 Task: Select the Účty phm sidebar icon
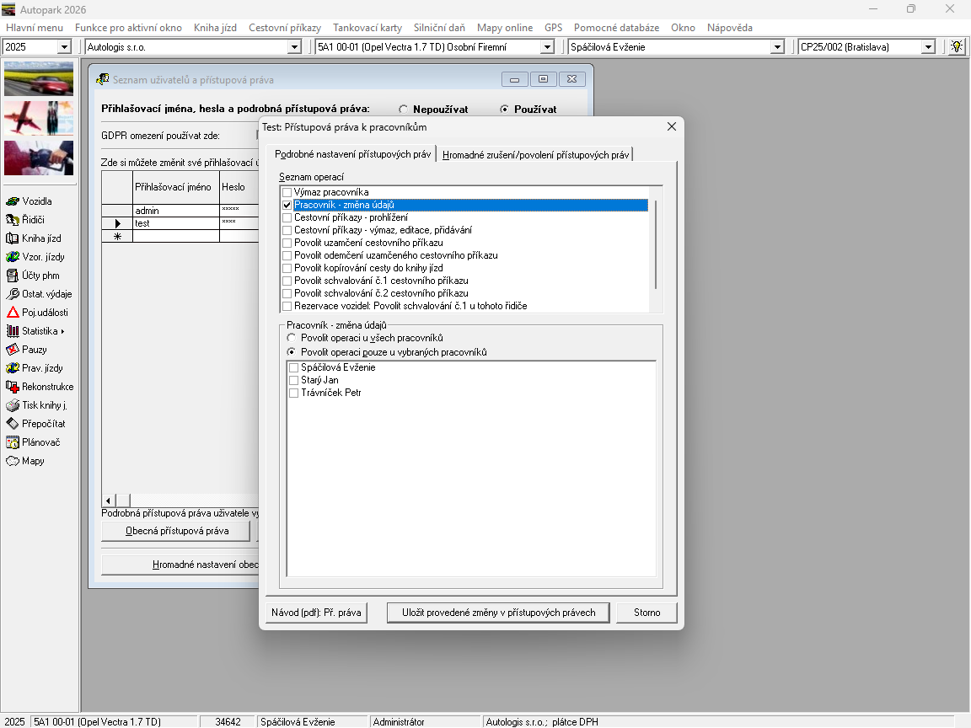[x=13, y=276]
